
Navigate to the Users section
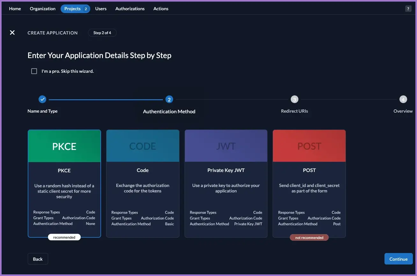tap(101, 9)
